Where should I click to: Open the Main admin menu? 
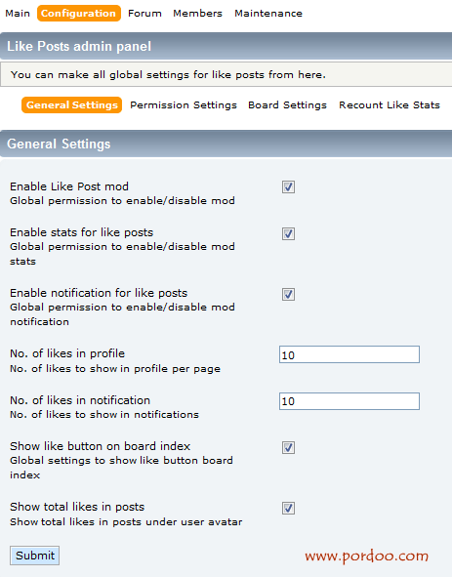coord(18,14)
